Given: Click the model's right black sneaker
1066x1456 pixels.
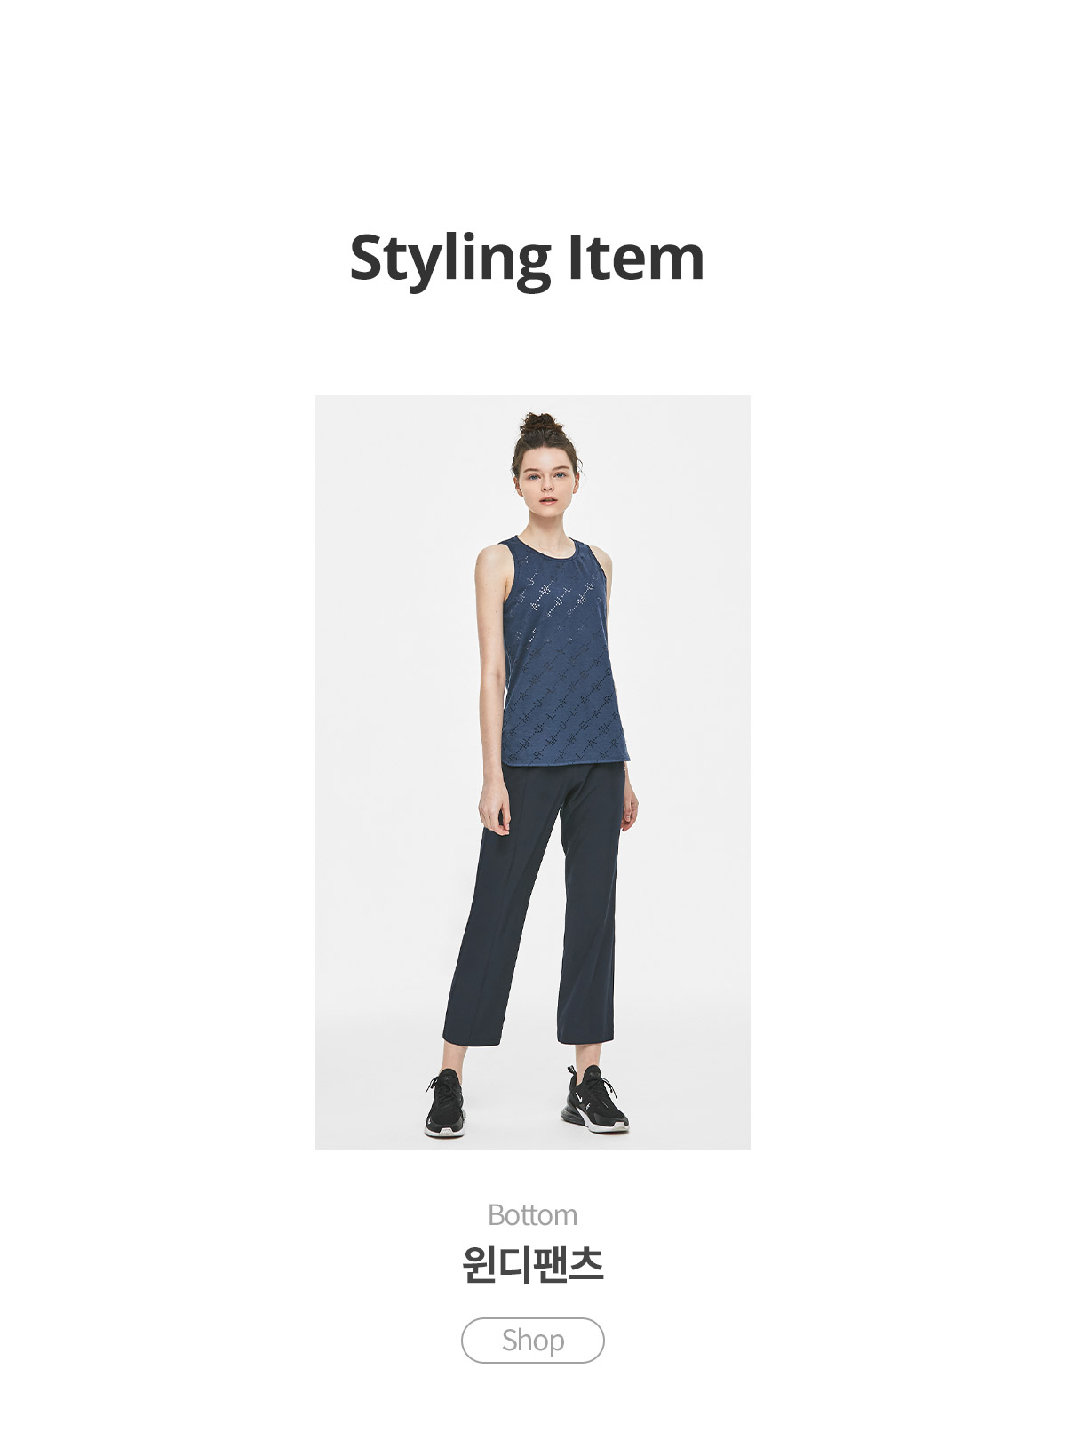Looking at the screenshot, I should point(445,1103).
